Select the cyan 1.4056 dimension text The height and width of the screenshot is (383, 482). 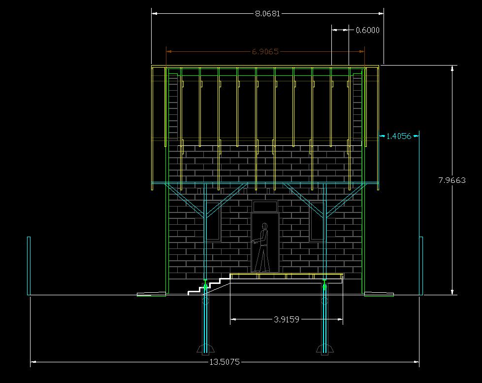(x=398, y=136)
